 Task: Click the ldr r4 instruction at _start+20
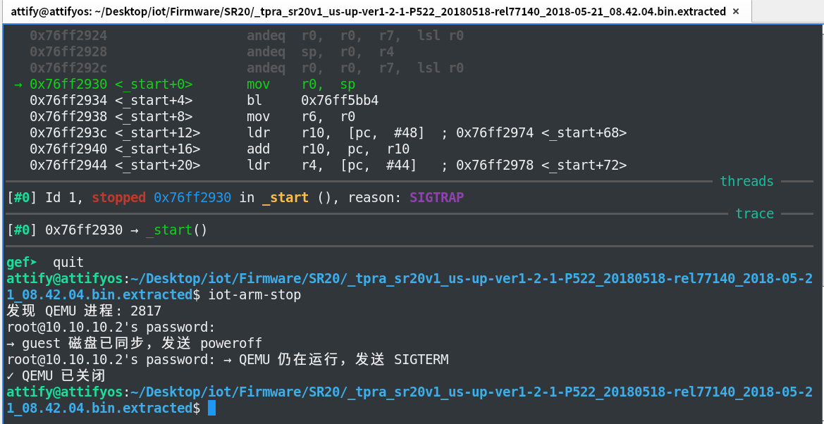click(331, 166)
